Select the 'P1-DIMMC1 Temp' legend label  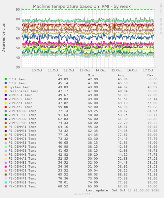(x=22, y=135)
